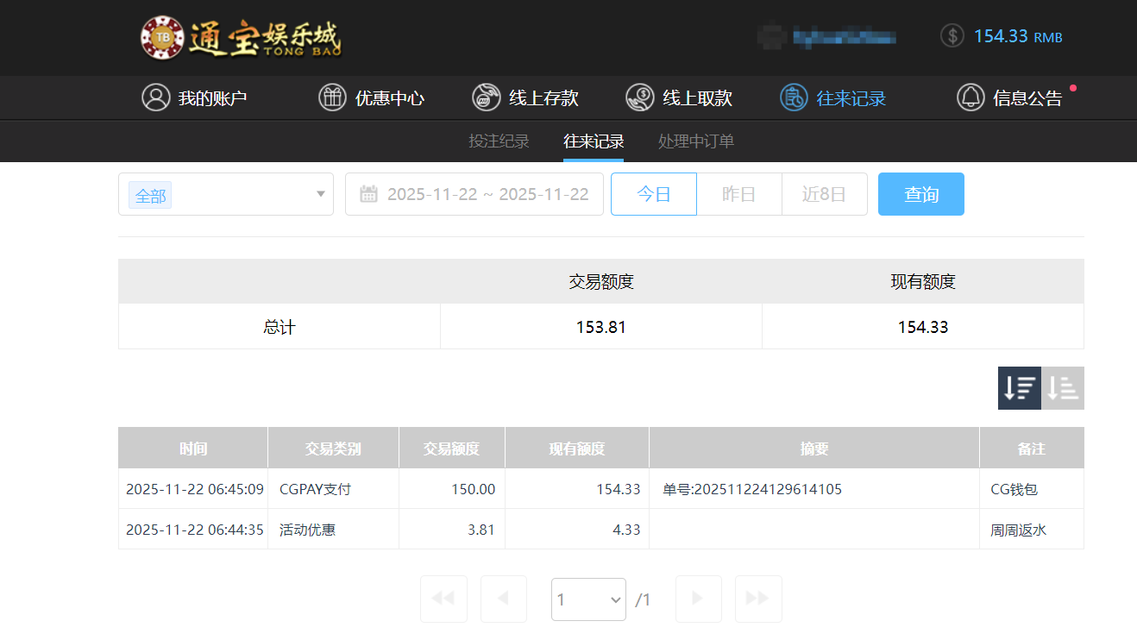Open the 全部 transaction type dropdown
The image size is (1137, 640).
[x=225, y=193]
